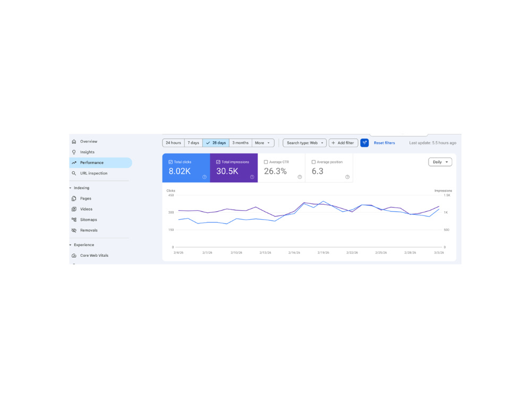Click the Add filter button

coord(343,143)
